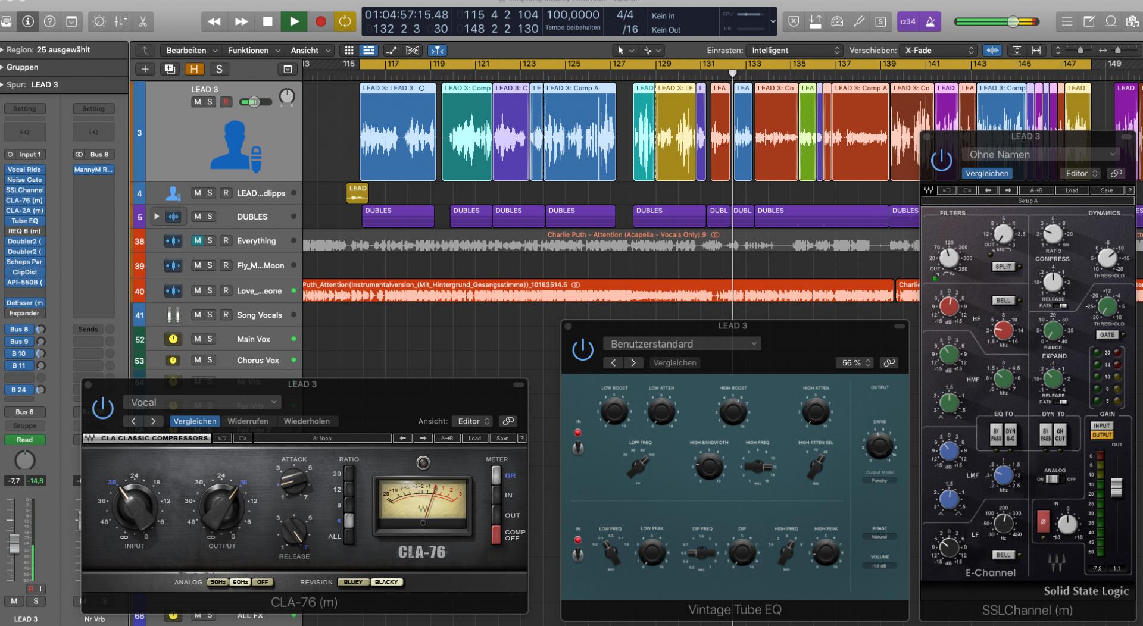Click the GATE button on SSL E-Channel
This screenshot has height=626, width=1143.
coord(1107,335)
